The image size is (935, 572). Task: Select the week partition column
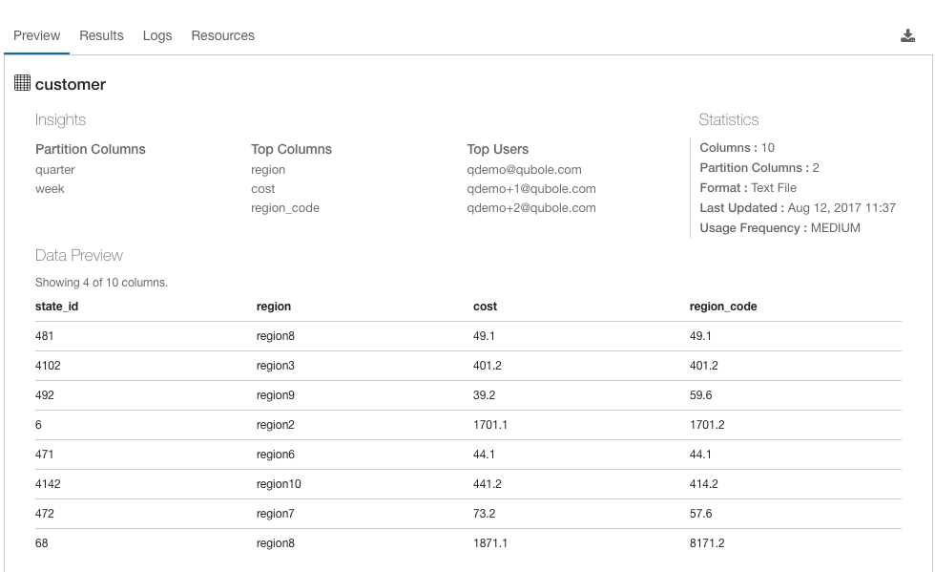50,189
